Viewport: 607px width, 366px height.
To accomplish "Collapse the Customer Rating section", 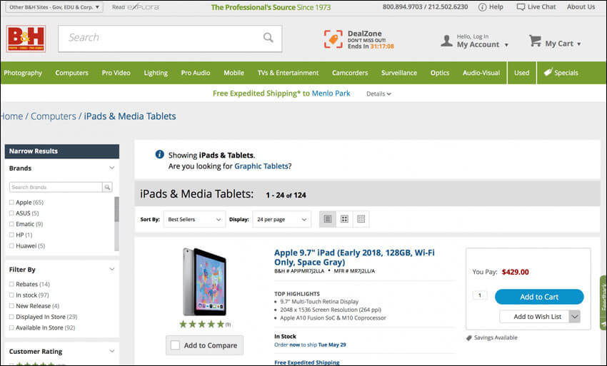I will [112, 351].
